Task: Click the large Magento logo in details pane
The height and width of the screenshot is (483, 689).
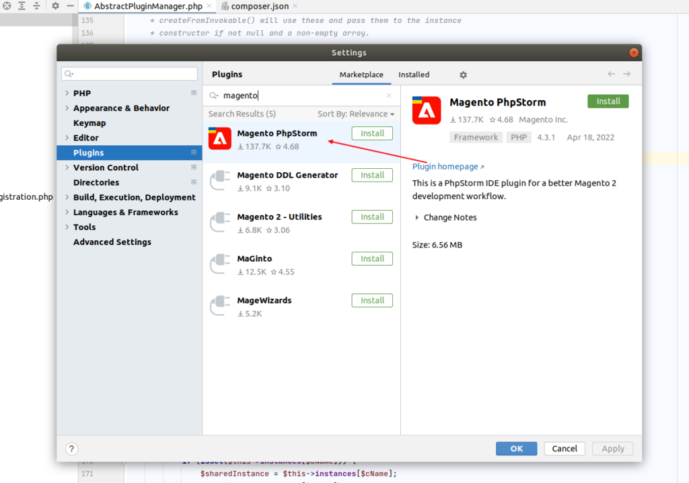Action: pyautogui.click(x=426, y=110)
